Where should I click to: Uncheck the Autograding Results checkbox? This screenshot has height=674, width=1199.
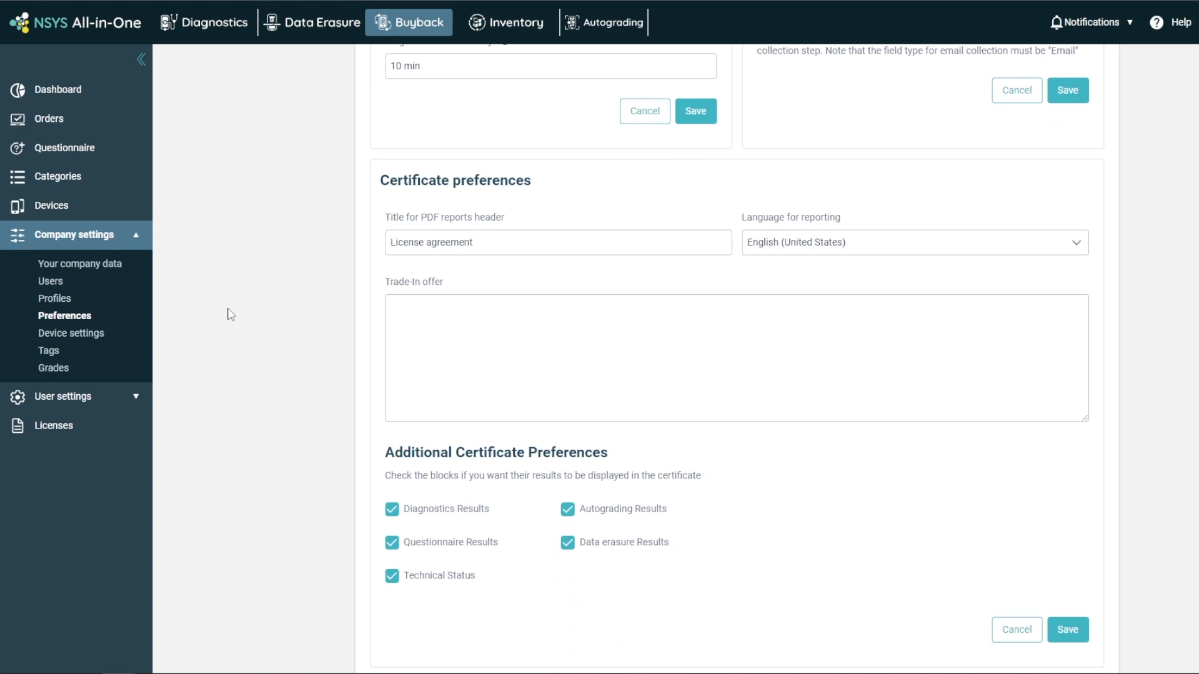click(567, 509)
